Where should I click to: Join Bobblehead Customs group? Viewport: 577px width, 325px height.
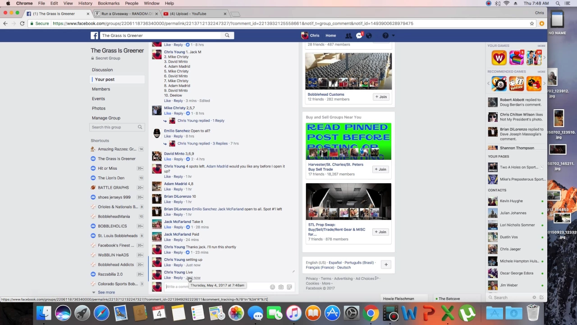click(381, 97)
